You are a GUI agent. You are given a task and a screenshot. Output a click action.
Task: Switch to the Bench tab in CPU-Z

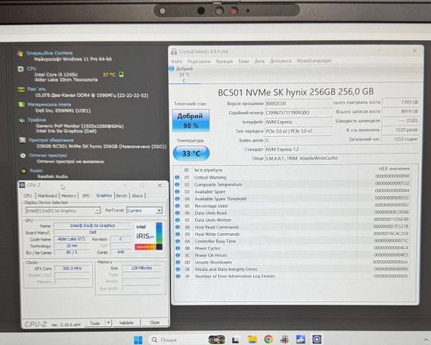[122, 196]
